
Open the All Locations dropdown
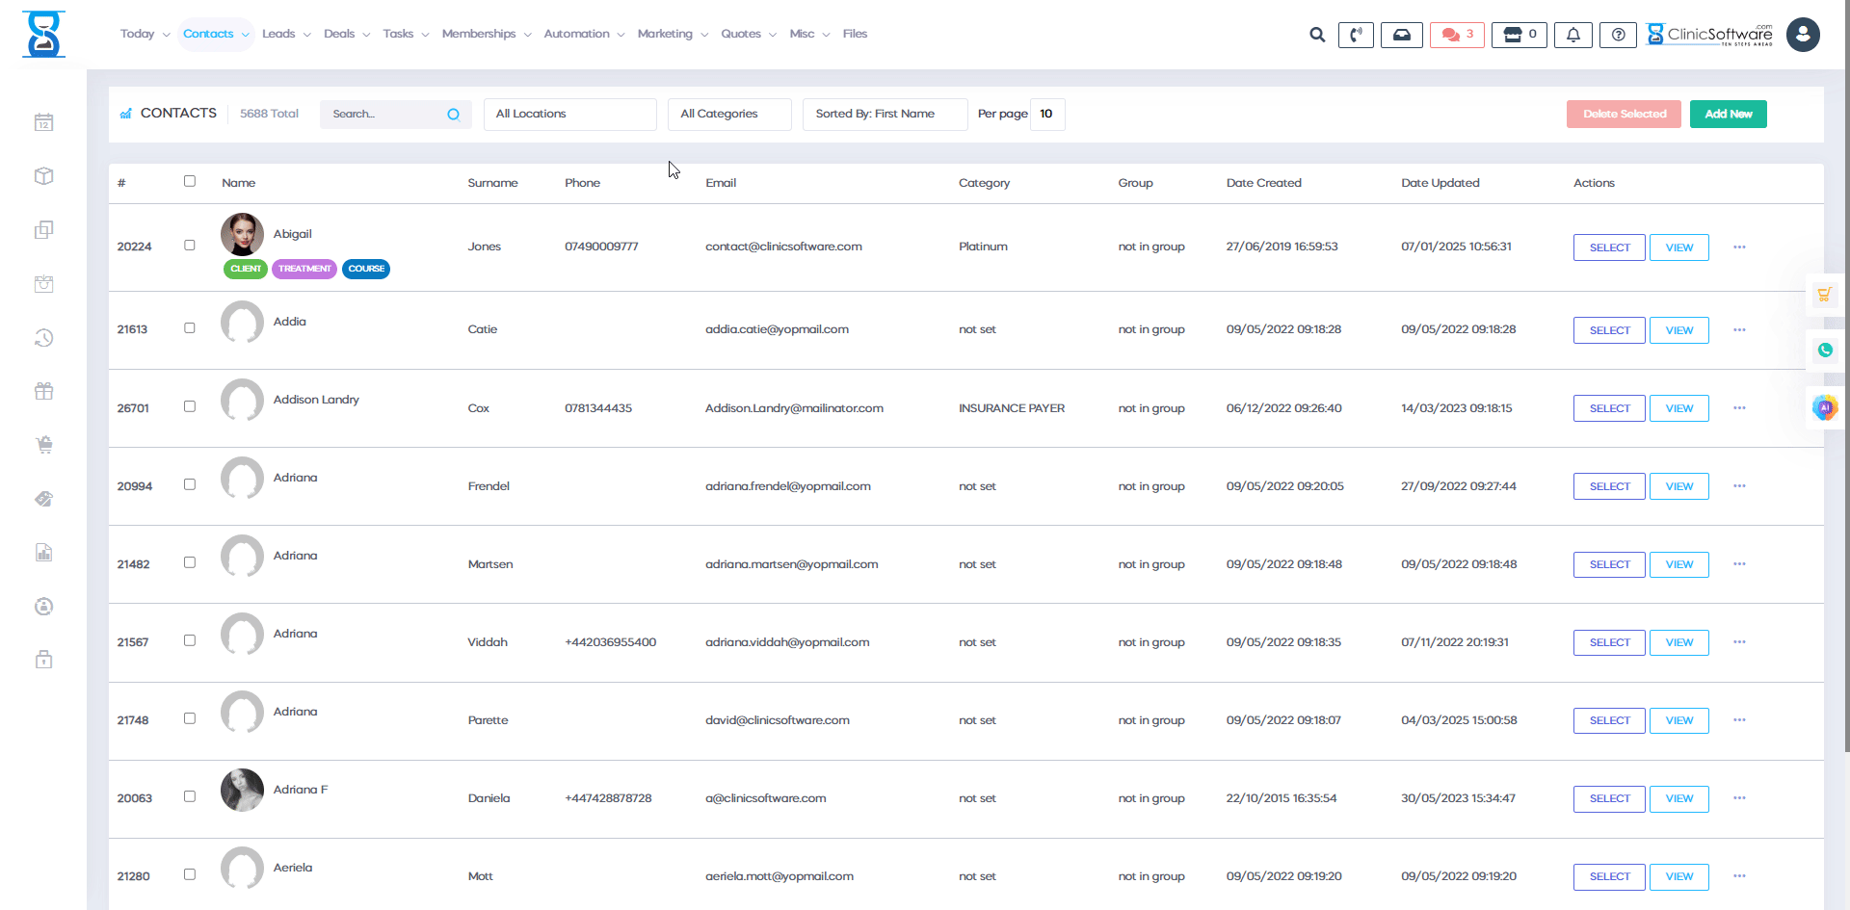click(x=569, y=114)
